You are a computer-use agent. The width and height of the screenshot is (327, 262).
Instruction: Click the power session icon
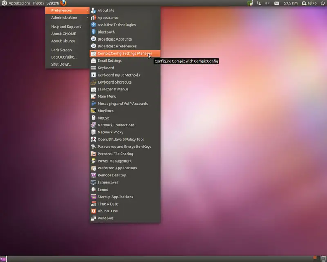[x=323, y=3]
